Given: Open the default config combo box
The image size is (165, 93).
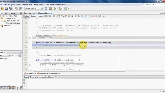Looking at the screenshot, I should click(x=34, y=9).
